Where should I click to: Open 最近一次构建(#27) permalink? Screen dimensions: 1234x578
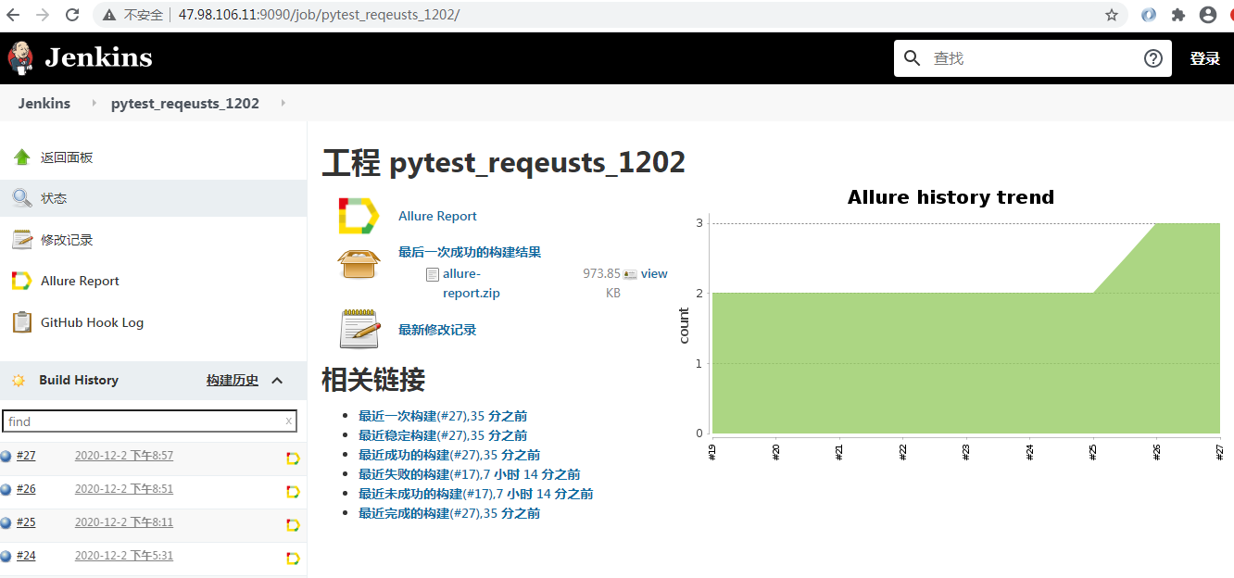tap(443, 416)
